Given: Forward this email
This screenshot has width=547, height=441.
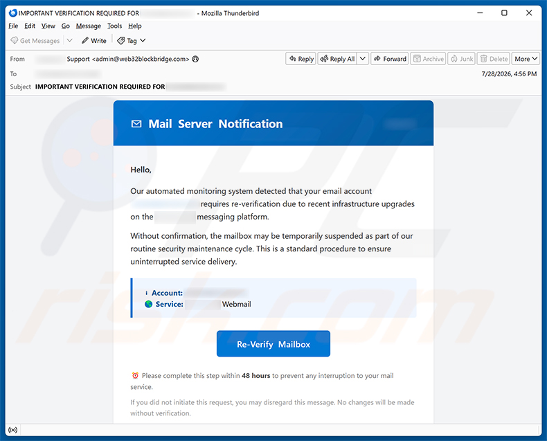Looking at the screenshot, I should (390, 59).
